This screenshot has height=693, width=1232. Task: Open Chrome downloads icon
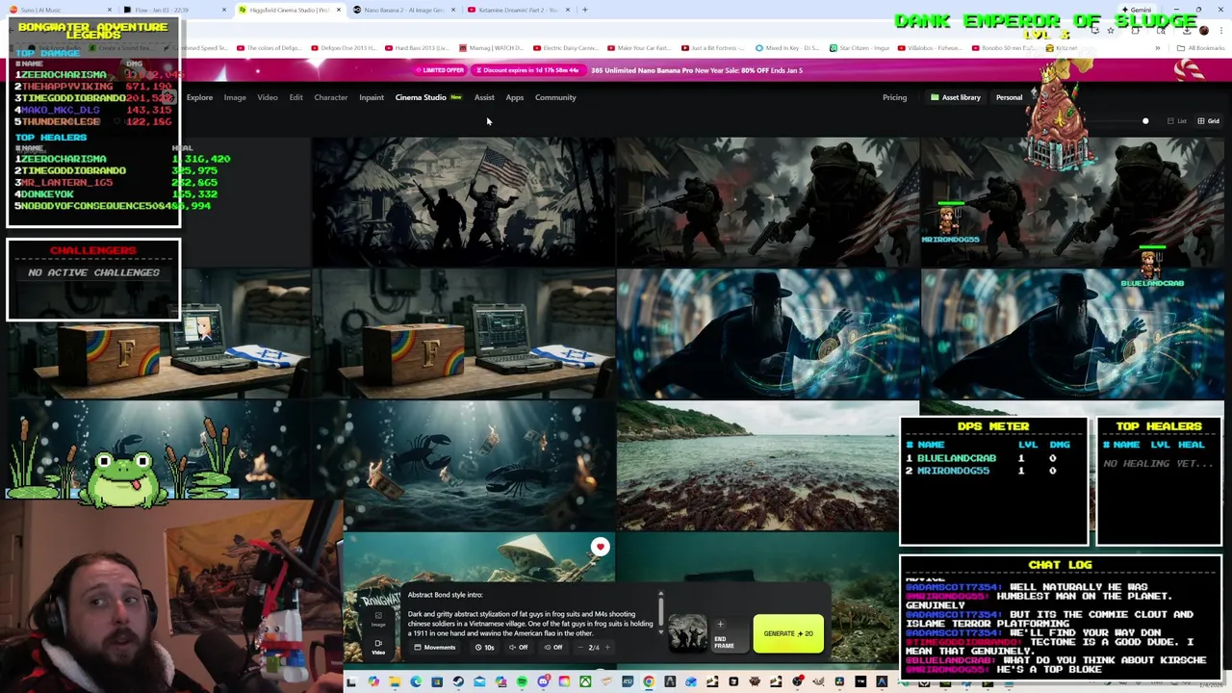point(1187,30)
